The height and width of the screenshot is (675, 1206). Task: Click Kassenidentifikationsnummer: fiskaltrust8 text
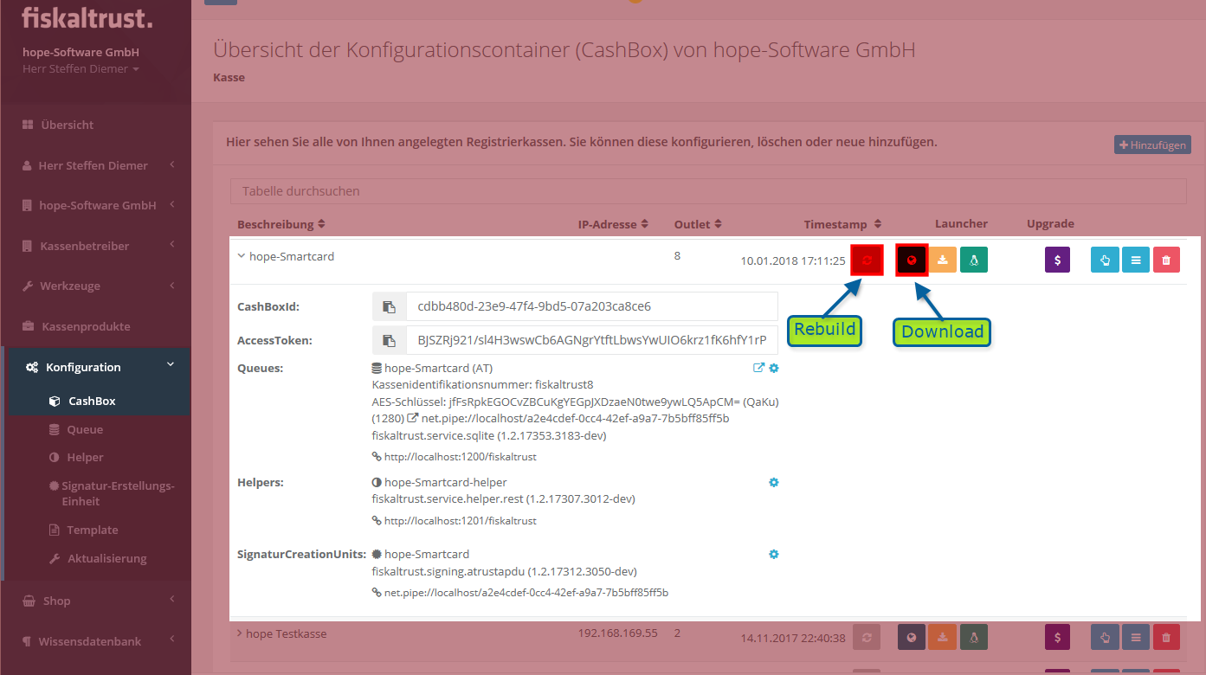pyautogui.click(x=482, y=384)
